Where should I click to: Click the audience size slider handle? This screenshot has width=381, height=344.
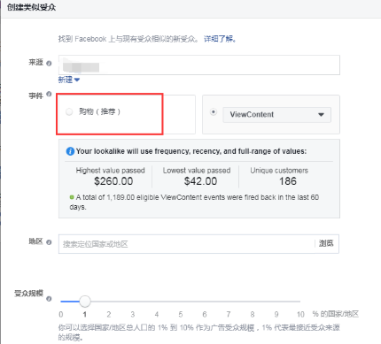tap(85, 302)
